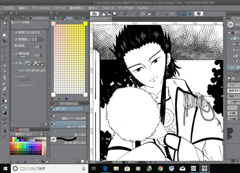The width and height of the screenshot is (240, 173).
Task: Enable ベクターの中心線で塗り止まる checkbox
Action: pyautogui.click(x=16, y=71)
